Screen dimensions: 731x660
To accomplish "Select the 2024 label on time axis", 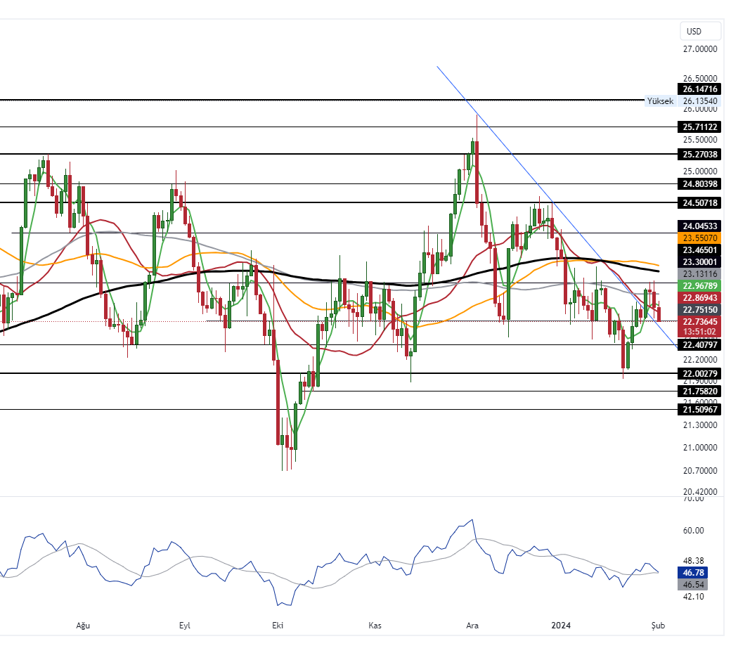I will 562,626.
